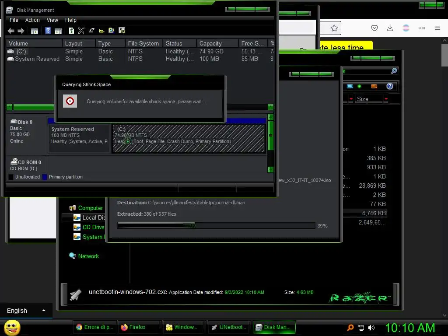Open Help via blue question mark icon
Viewport: 448px width, 336px height.
click(x=48, y=31)
